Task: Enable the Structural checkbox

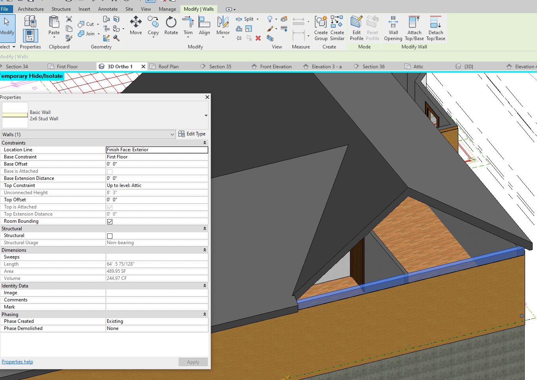Action: click(x=110, y=236)
